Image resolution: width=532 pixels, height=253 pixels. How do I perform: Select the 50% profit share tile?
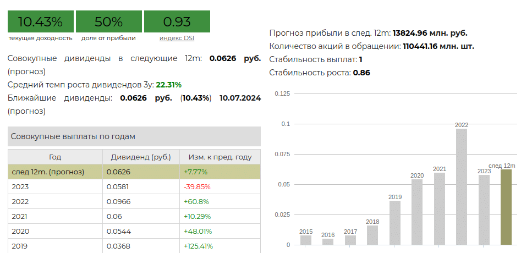[x=108, y=22]
